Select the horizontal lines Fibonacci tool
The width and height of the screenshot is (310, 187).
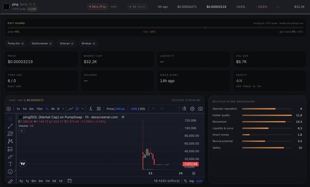11,134
